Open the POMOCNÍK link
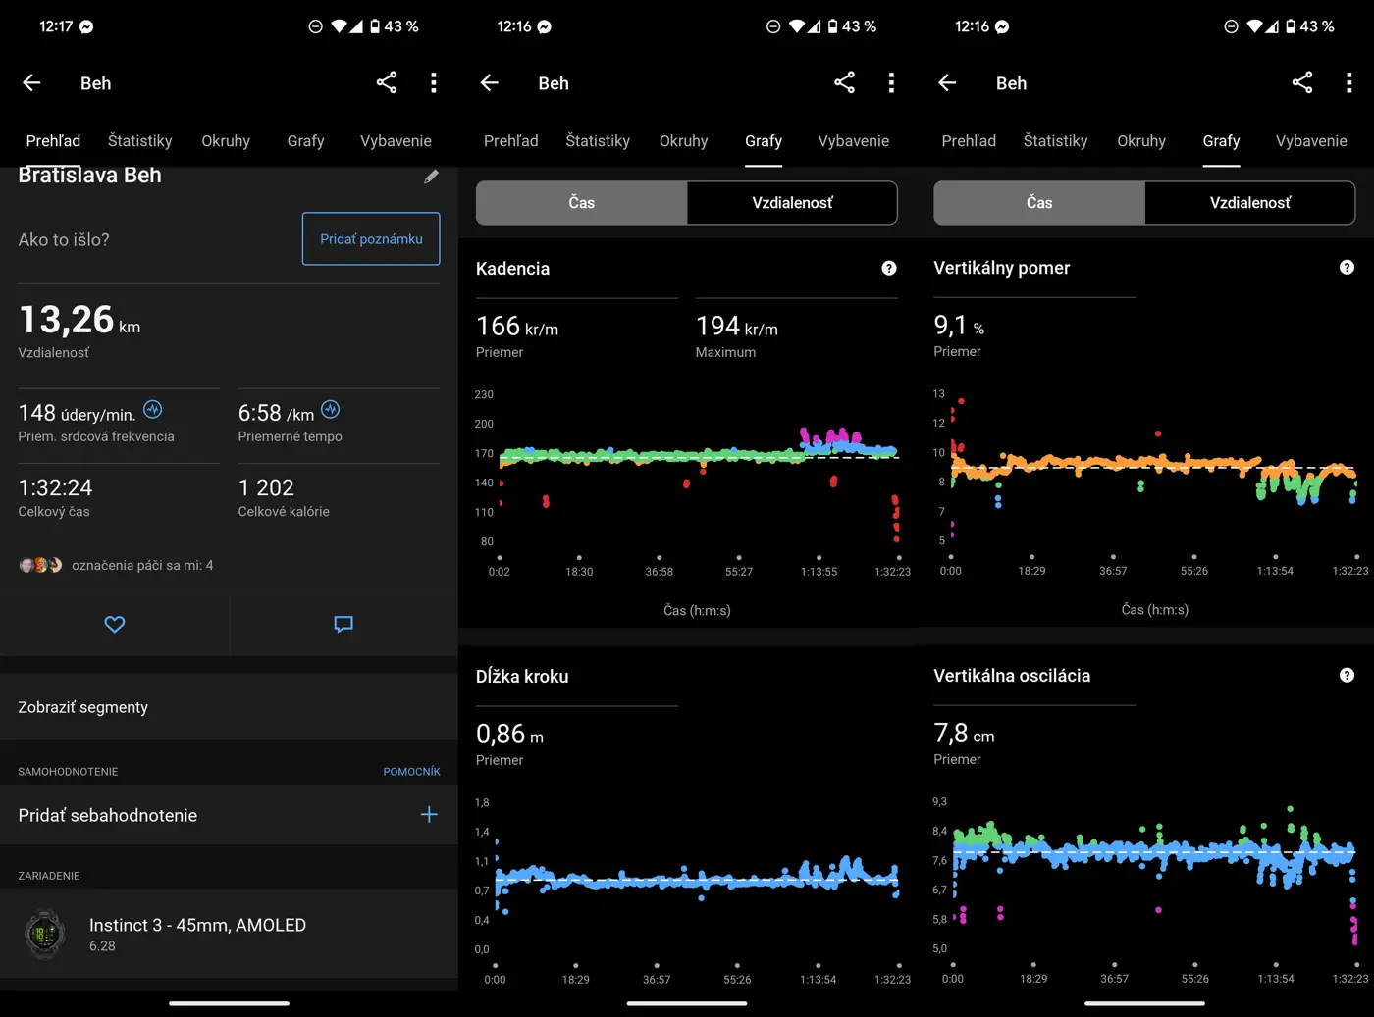1374x1017 pixels. point(411,772)
